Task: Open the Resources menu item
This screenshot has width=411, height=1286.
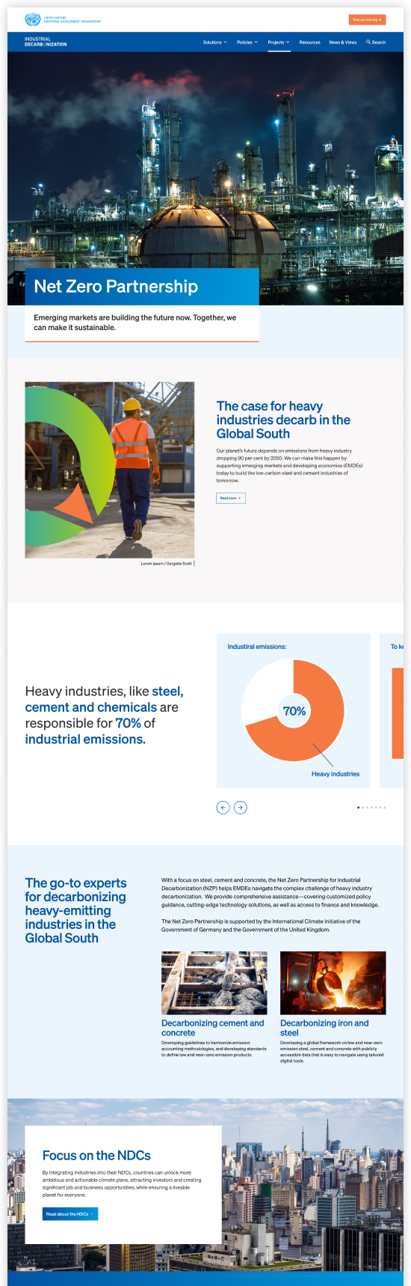Action: (x=309, y=42)
